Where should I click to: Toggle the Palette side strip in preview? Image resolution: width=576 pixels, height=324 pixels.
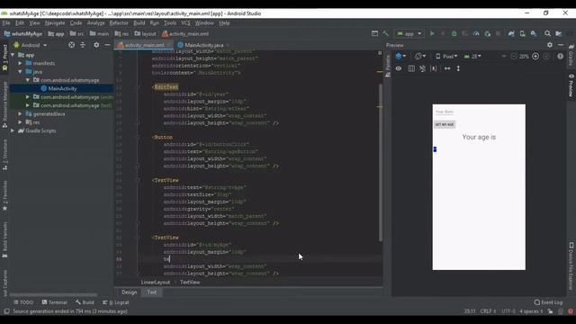[x=388, y=66]
